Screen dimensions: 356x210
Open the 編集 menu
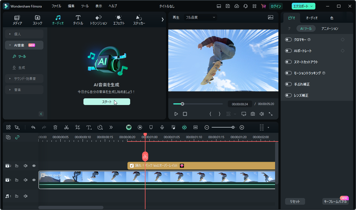click(71, 6)
